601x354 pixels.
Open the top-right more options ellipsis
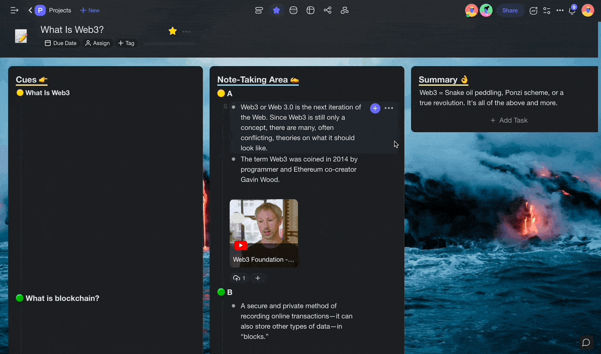pyautogui.click(x=560, y=10)
